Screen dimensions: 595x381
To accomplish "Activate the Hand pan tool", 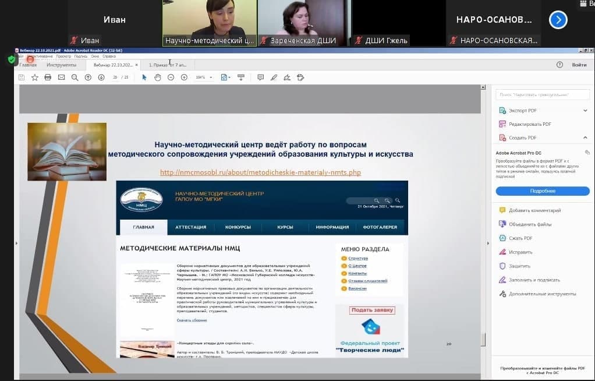I will click(x=157, y=77).
